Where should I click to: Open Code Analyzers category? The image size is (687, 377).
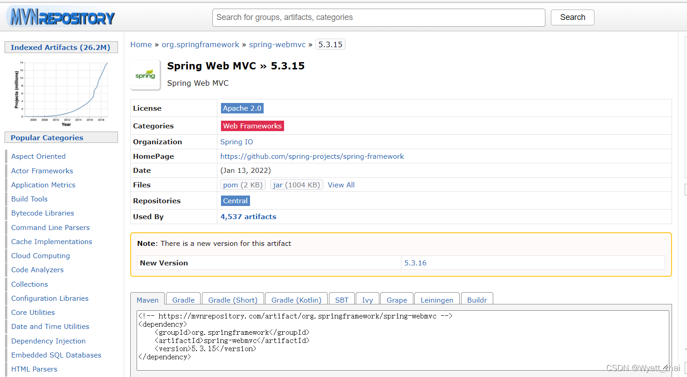point(37,270)
